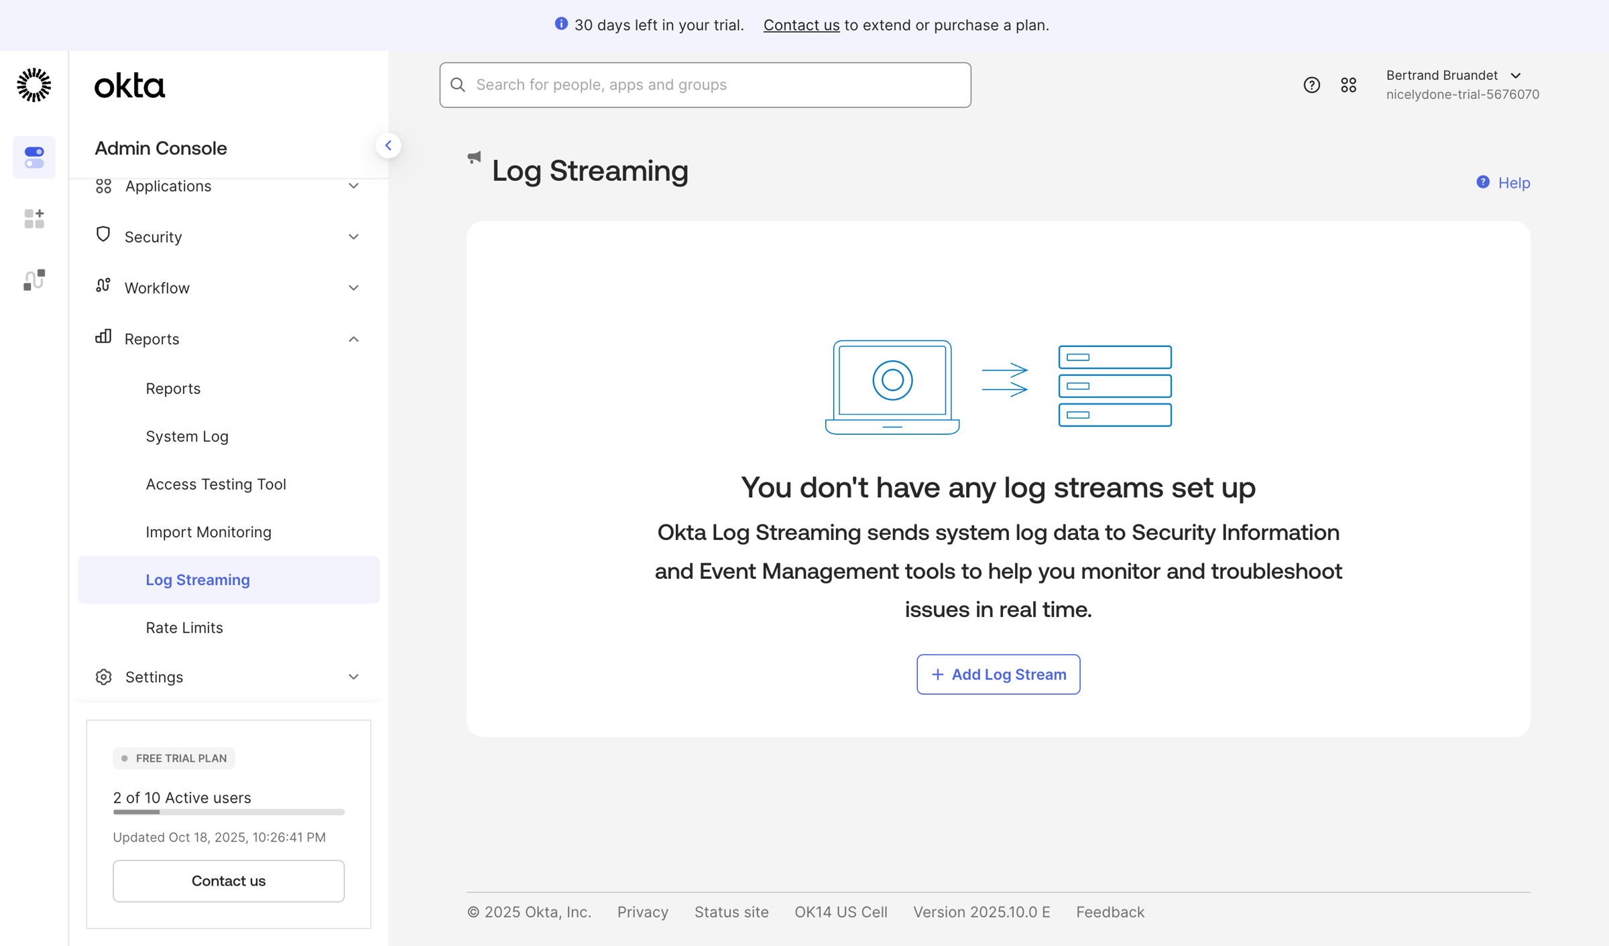Open the Admin Console toggle icon in rail
Viewport: 1609px width, 946px height.
tap(34, 157)
